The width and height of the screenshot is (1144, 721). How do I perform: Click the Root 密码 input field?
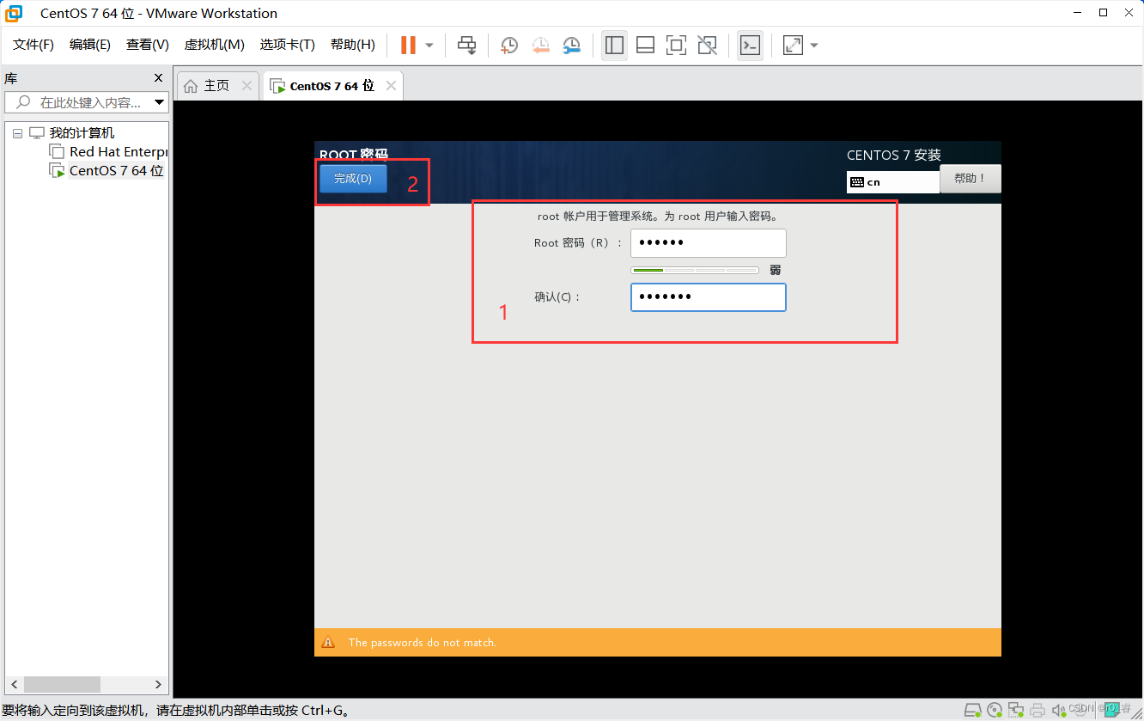(x=709, y=243)
